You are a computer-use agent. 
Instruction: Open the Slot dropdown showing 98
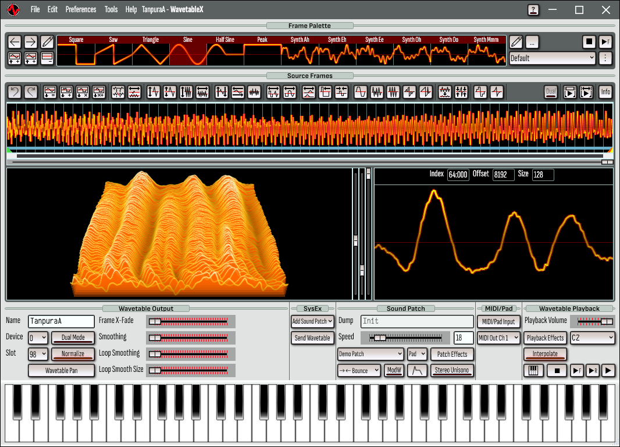(38, 354)
